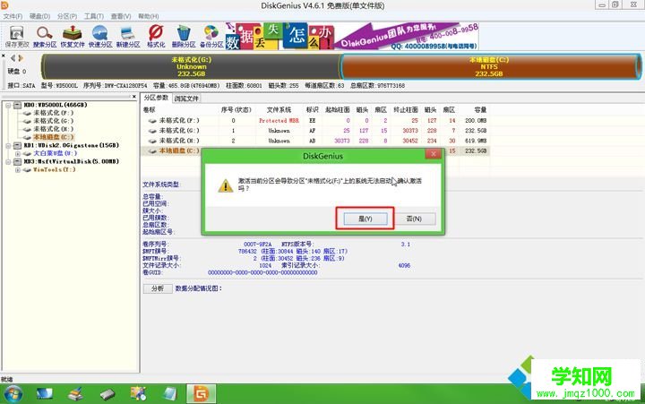Viewport: 645px width, 404px height.
Task: Switch to the 分区参数 tab
Action: (x=156, y=98)
